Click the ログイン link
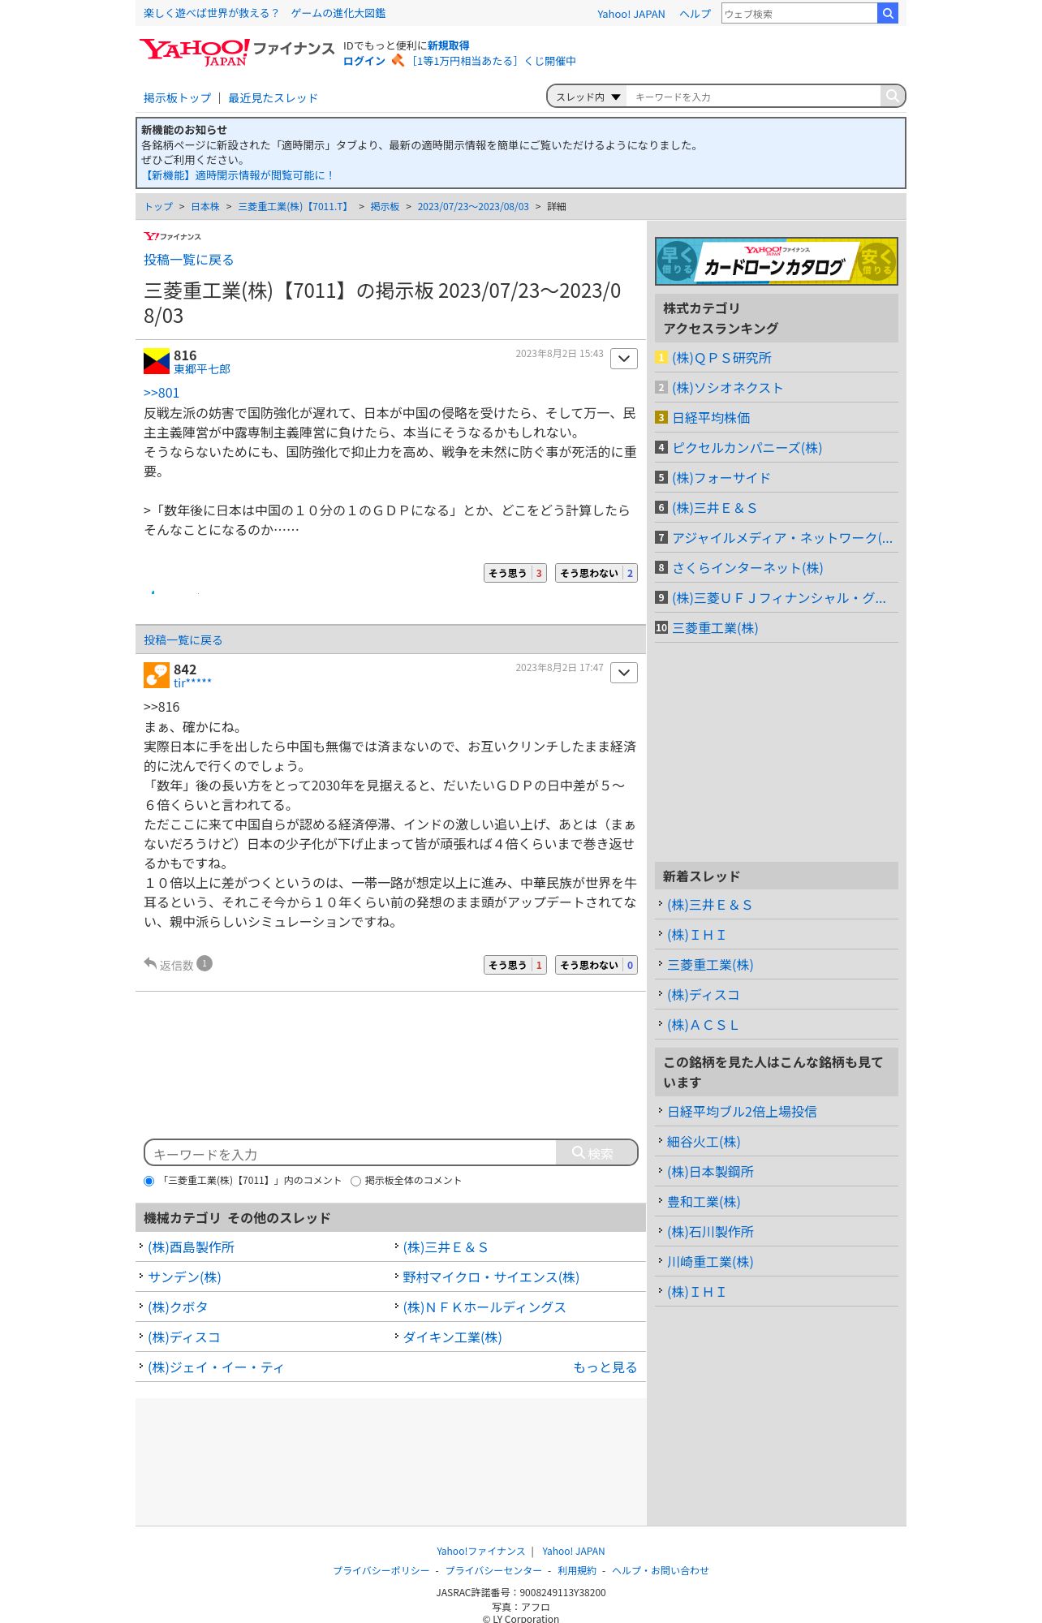 pyautogui.click(x=364, y=61)
